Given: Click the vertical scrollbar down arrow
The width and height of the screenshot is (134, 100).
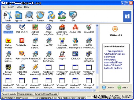Looking at the screenshot, I should tap(97, 87).
